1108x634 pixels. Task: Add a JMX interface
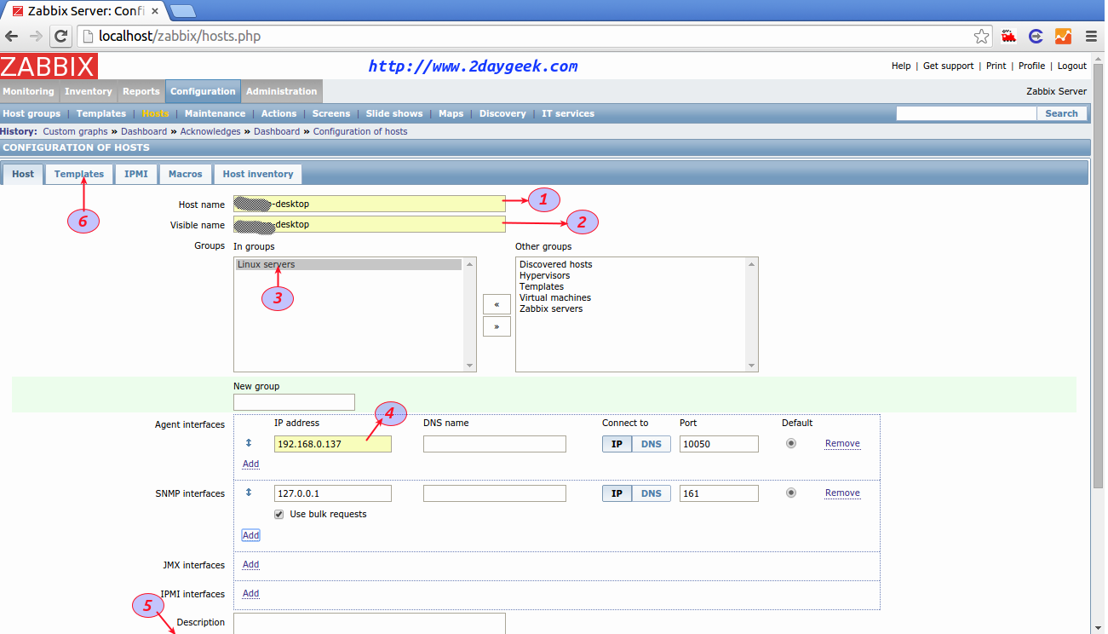(x=250, y=565)
